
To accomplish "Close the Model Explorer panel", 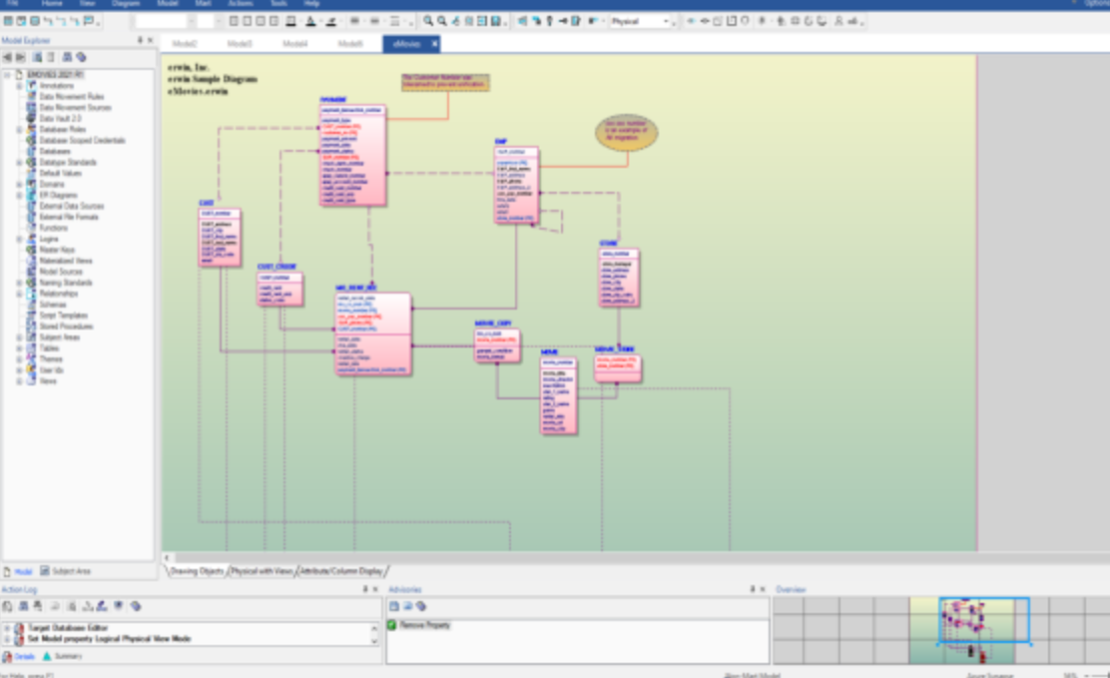I will (150, 40).
